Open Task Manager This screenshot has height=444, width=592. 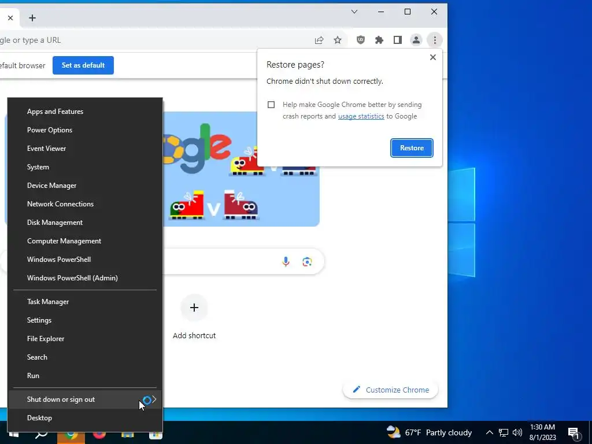pyautogui.click(x=85, y=302)
